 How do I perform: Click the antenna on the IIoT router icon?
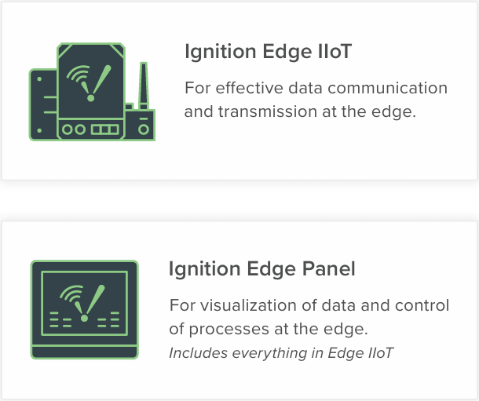point(144,86)
